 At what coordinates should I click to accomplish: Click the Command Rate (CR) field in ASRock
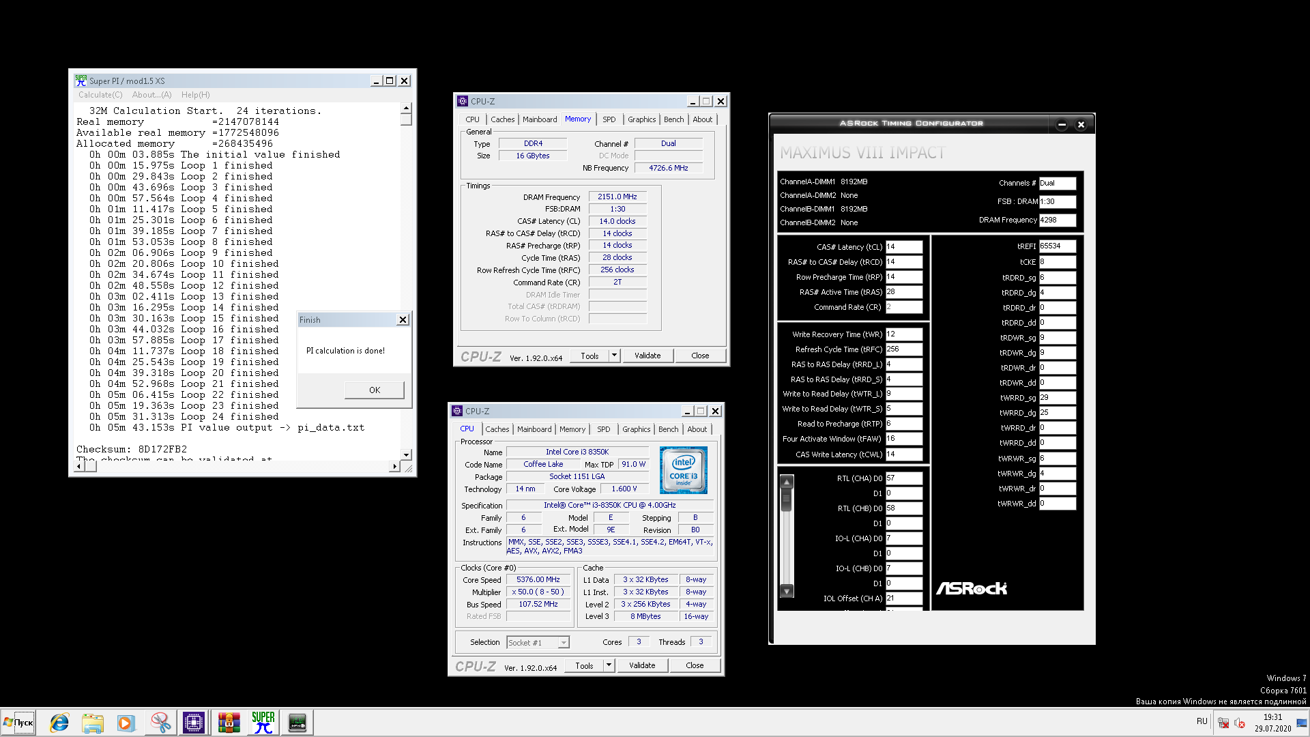click(x=903, y=307)
